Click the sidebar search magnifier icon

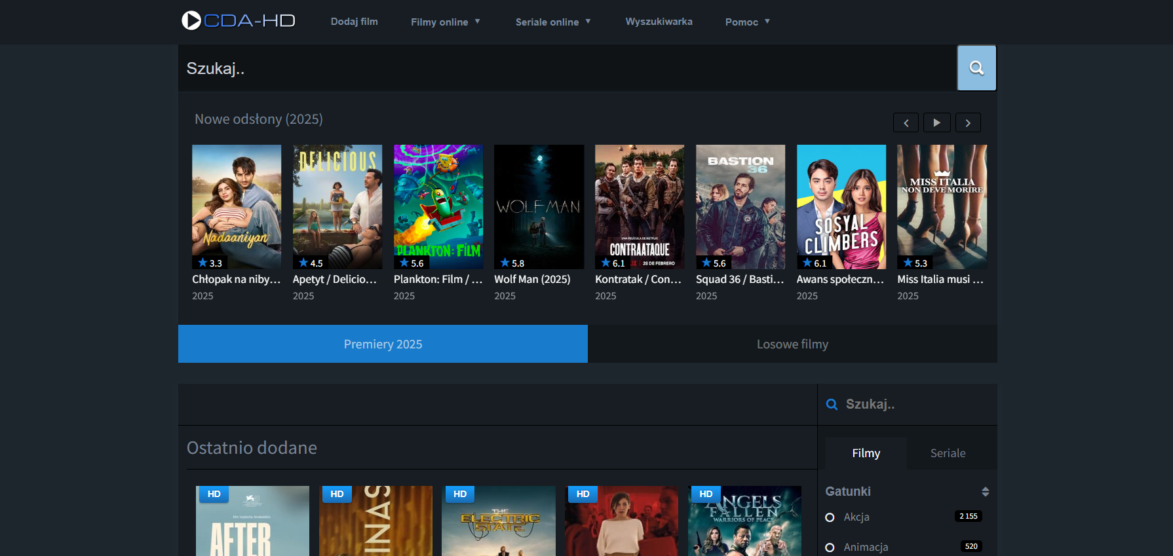point(832,405)
